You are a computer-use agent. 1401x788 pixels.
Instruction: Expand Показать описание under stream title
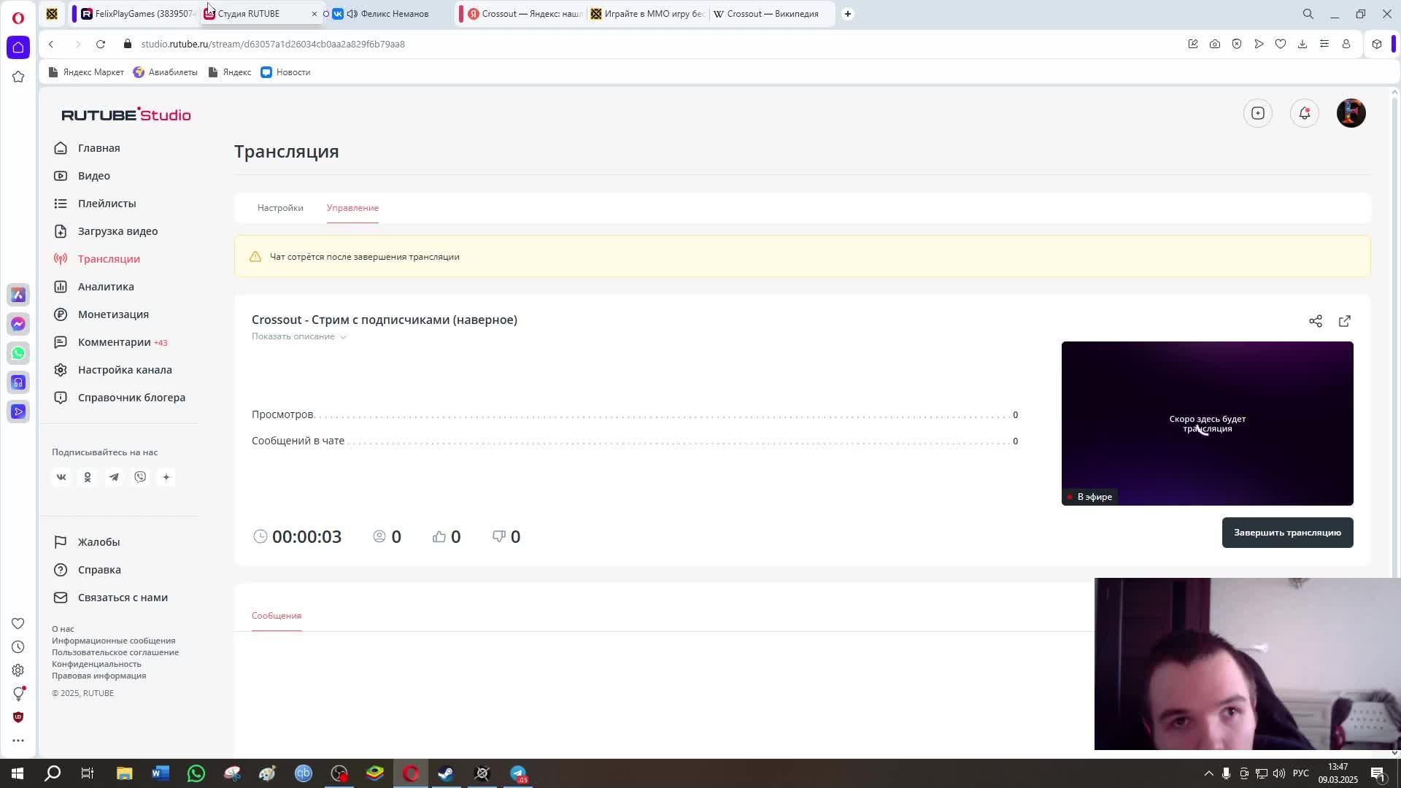coord(298,336)
